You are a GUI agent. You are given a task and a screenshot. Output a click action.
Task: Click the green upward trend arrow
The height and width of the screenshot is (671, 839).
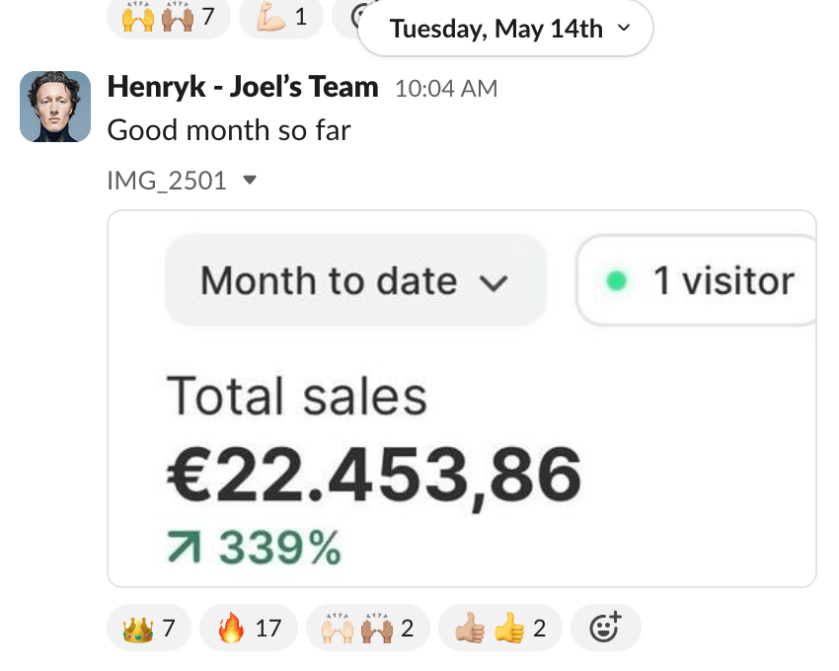pos(186,546)
